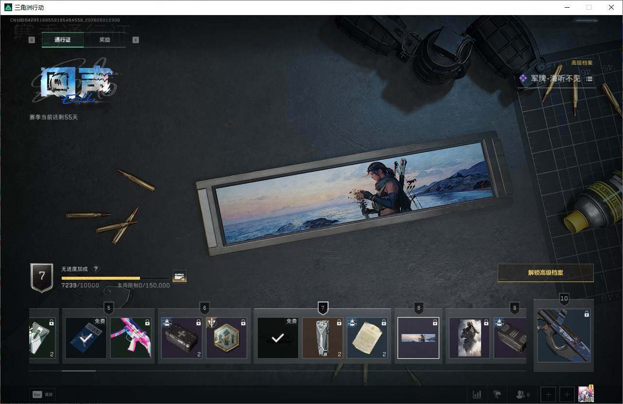Screen dimensions: 623x404
Task: Open the 奖励 tab
Action: pos(105,40)
